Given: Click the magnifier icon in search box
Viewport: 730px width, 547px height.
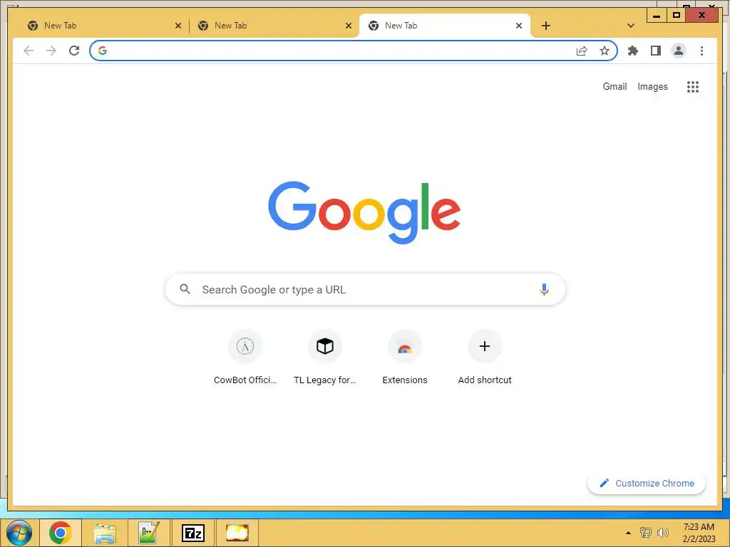Looking at the screenshot, I should 185,289.
